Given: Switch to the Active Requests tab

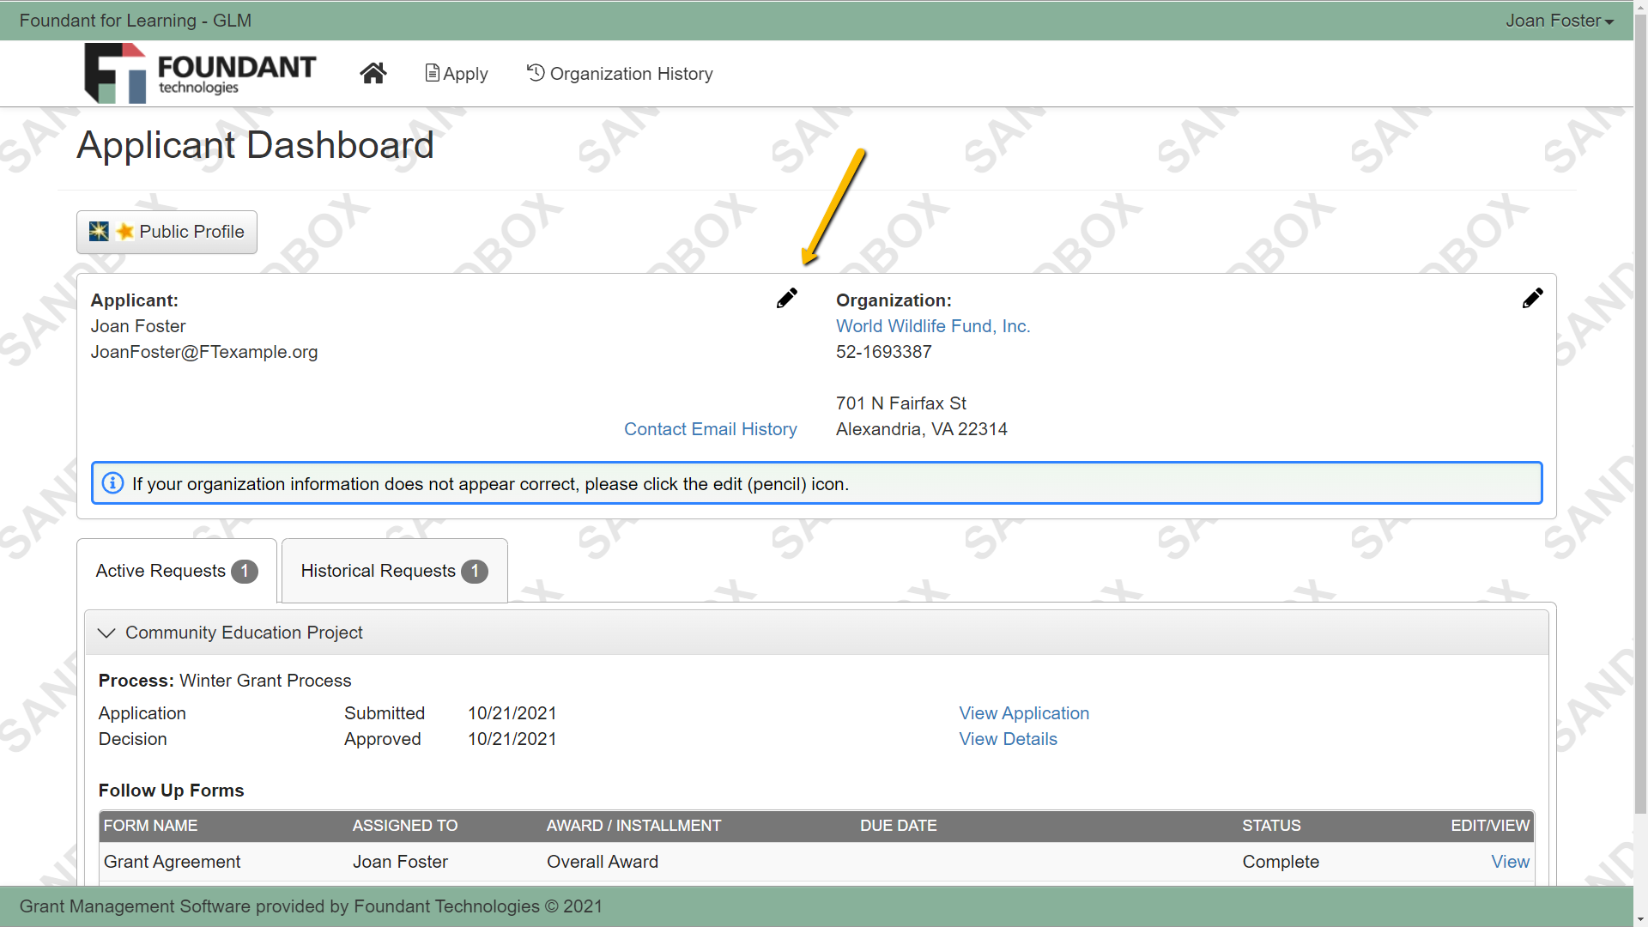Looking at the screenshot, I should (177, 571).
